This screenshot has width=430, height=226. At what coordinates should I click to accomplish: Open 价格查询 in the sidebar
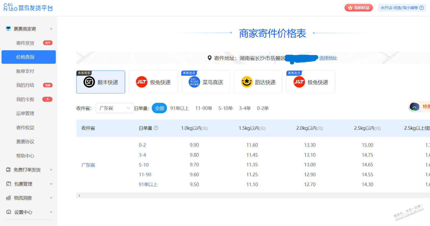coord(29,57)
